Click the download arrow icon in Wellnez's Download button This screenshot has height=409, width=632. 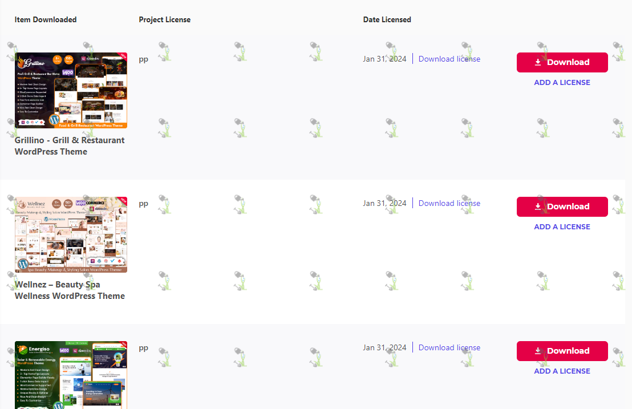click(x=538, y=206)
